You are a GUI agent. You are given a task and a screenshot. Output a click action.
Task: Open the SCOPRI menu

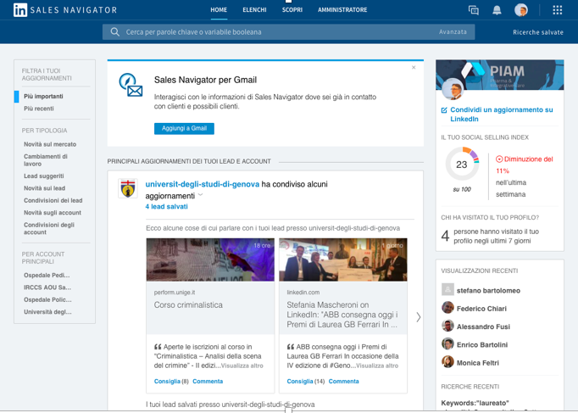(x=292, y=10)
